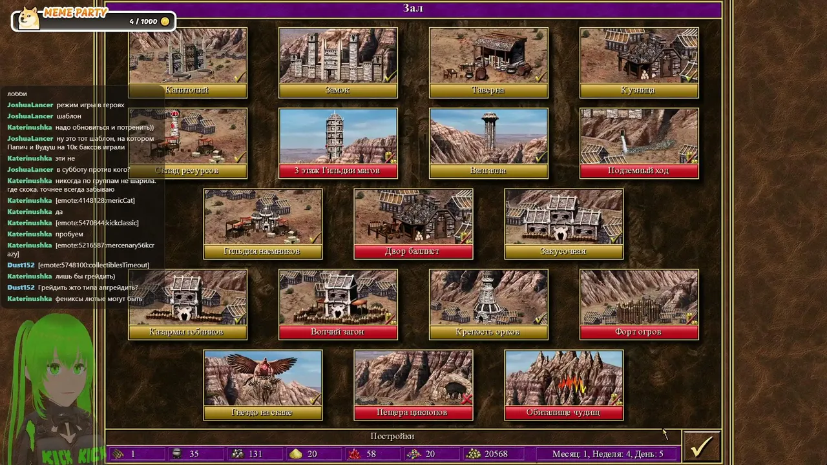
Task: Click the gems resource icon
Action: 413,454
